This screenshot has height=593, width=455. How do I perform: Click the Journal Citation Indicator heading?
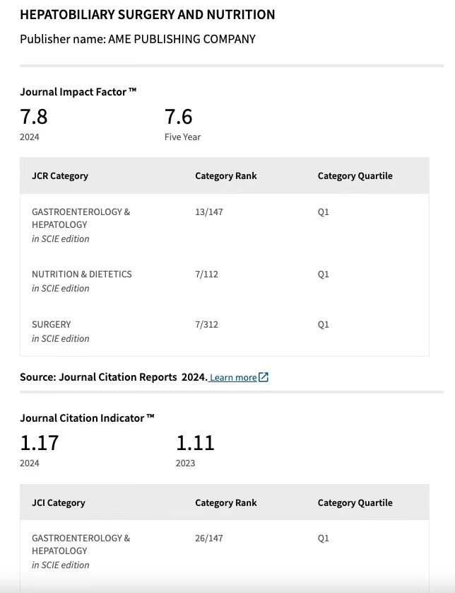(87, 418)
